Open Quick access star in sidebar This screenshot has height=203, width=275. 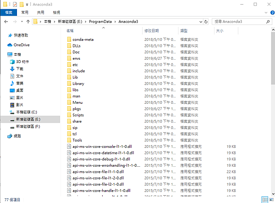click(x=10, y=35)
